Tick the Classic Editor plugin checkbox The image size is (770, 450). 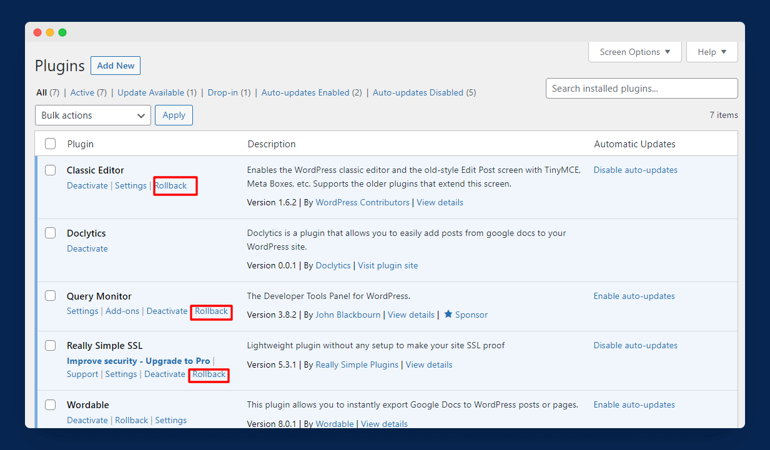coord(50,170)
